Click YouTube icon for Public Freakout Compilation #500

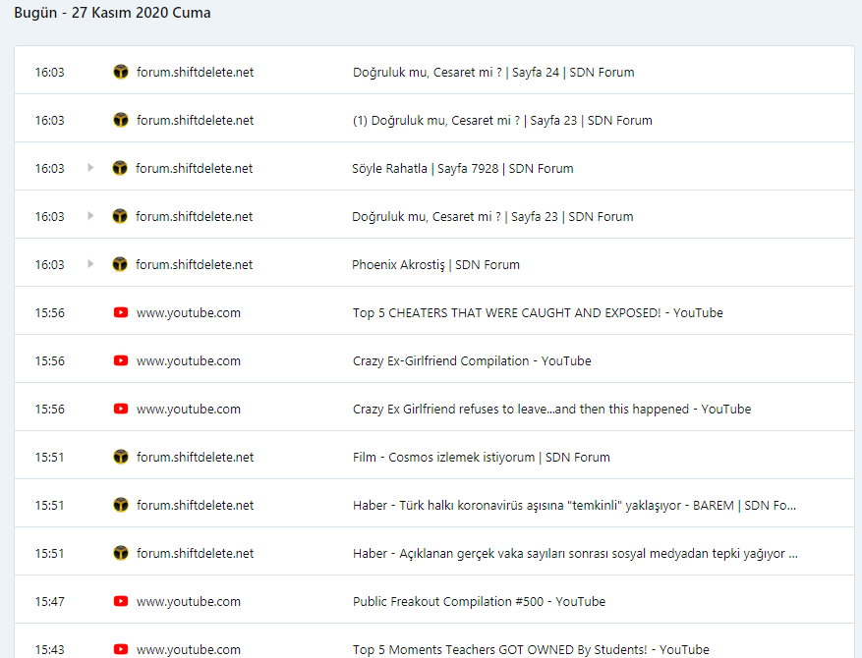point(121,601)
